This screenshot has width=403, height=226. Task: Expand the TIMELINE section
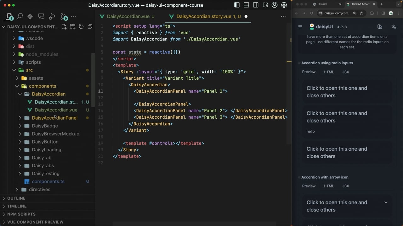[47, 206]
